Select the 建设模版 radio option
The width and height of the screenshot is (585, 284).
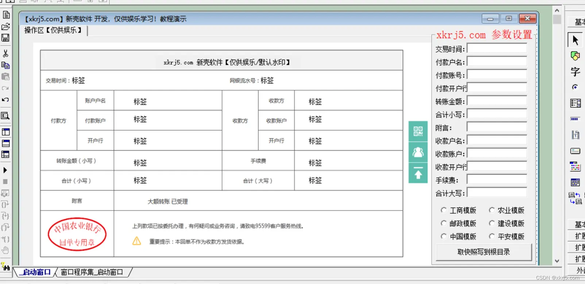(507, 224)
